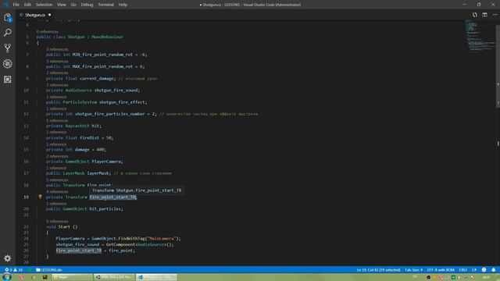
Task: Click the feedback smiley in status bar
Action: pos(484,270)
